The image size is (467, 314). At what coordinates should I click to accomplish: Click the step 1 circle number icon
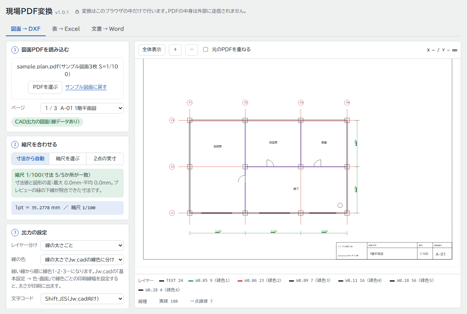(15, 50)
